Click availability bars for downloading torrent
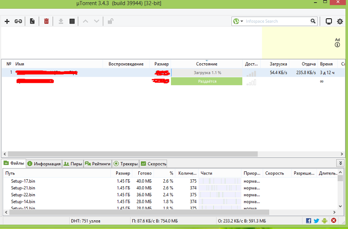The width and height of the screenshot is (348, 229). [x=251, y=73]
